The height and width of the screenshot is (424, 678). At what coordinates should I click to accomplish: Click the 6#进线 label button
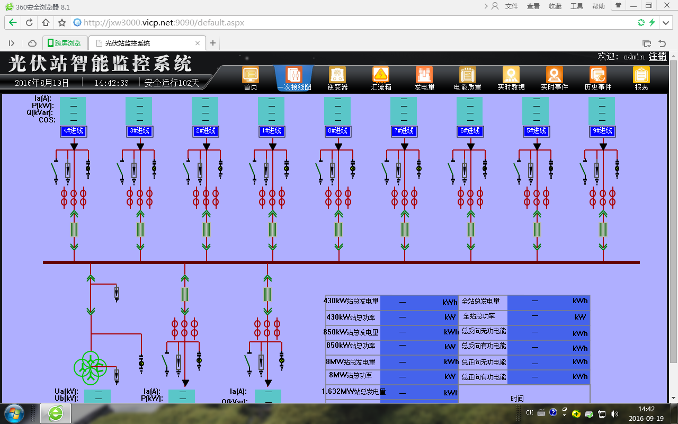pyautogui.click(x=471, y=131)
